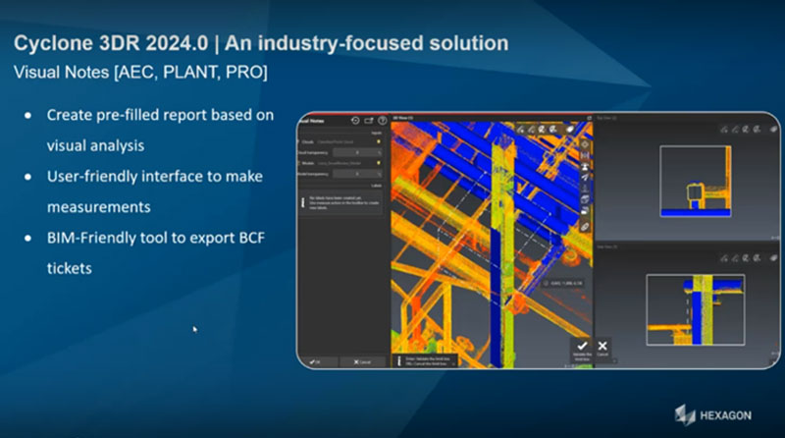Click OK button at Visual Notes panel bottom
The height and width of the screenshot is (438, 785).
click(318, 361)
